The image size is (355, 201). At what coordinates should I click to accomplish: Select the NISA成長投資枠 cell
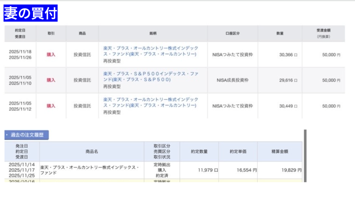click(x=232, y=80)
